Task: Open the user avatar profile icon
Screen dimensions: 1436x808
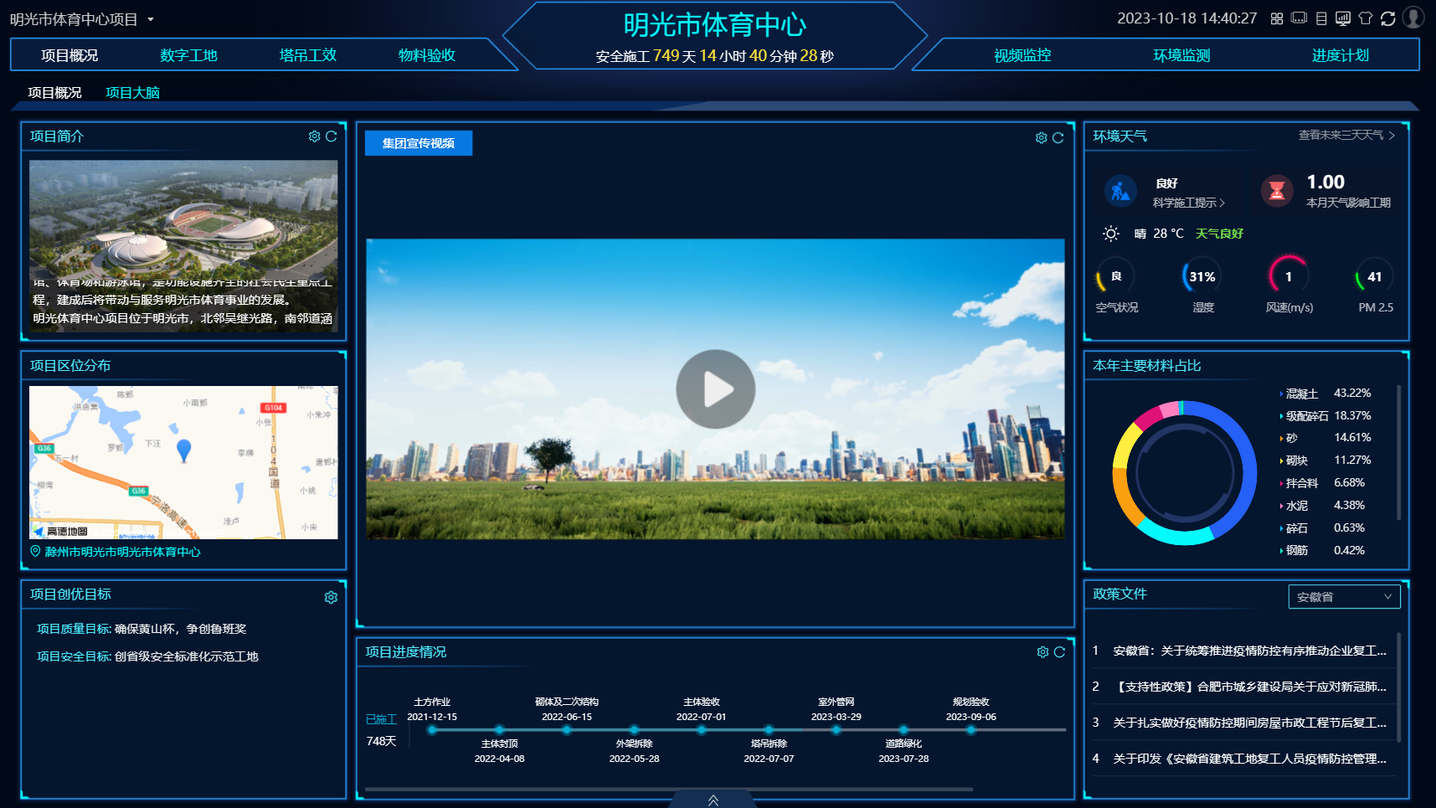Action: [x=1413, y=18]
